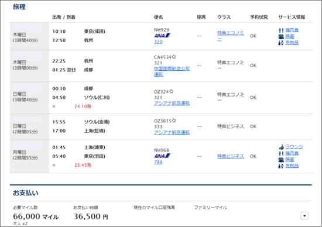The width and height of the screenshot is (322, 227).
Task: Select flight number CA4534 text
Action: click(163, 57)
